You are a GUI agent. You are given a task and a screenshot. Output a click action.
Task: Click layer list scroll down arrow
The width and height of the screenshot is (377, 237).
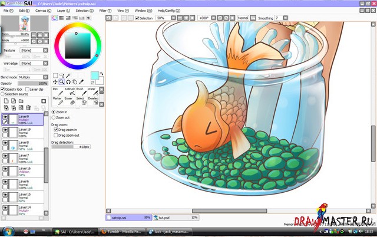pos(46,213)
